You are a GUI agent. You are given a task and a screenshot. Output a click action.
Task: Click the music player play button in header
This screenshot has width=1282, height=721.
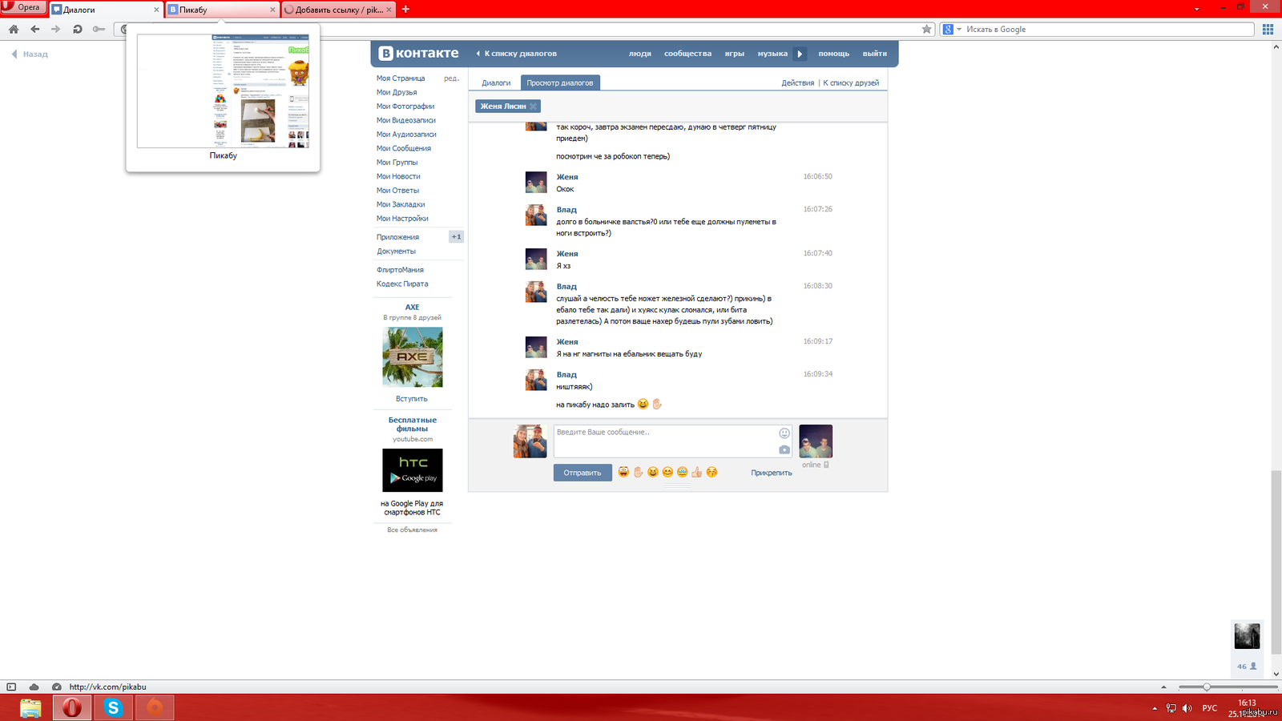[800, 54]
